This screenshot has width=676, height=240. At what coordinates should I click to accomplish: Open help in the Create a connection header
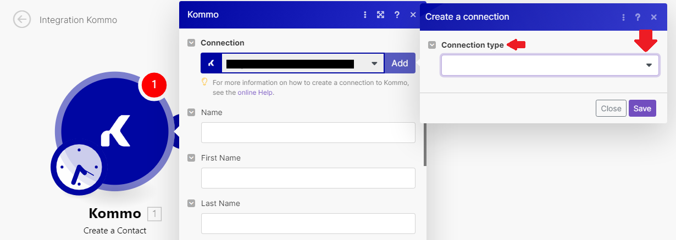point(638,17)
